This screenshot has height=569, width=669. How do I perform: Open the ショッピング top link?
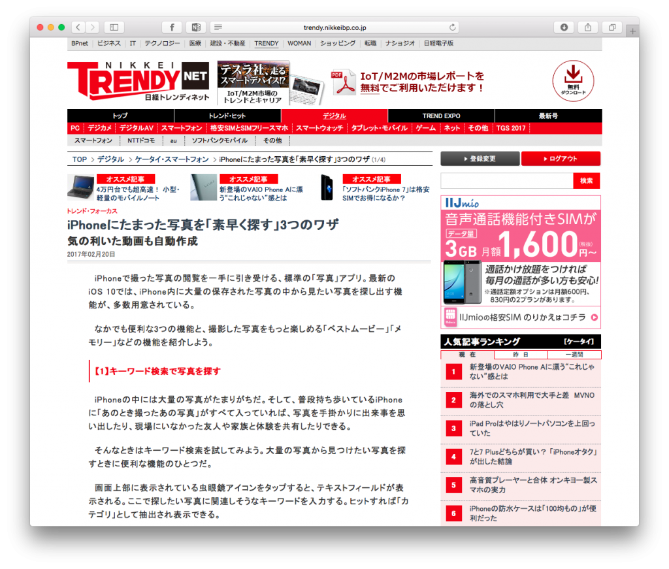point(338,43)
